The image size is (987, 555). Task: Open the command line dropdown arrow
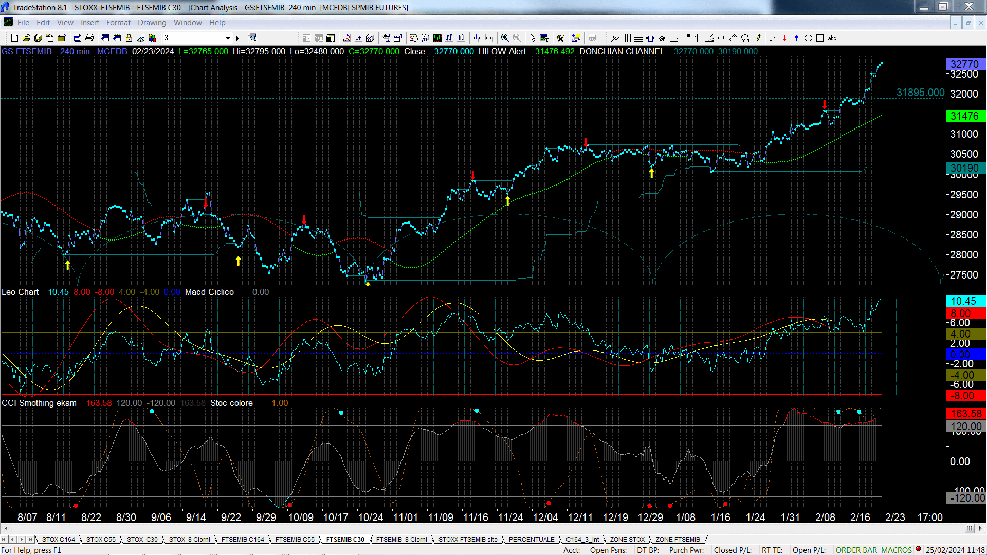pos(228,38)
